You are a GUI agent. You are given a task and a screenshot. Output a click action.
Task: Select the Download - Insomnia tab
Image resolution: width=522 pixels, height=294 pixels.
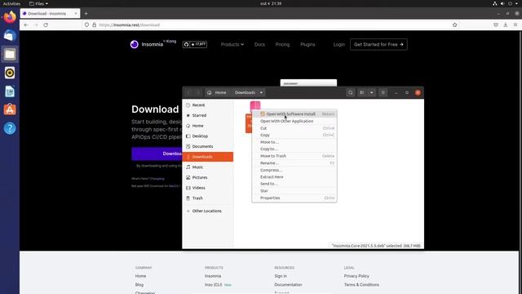point(50,14)
